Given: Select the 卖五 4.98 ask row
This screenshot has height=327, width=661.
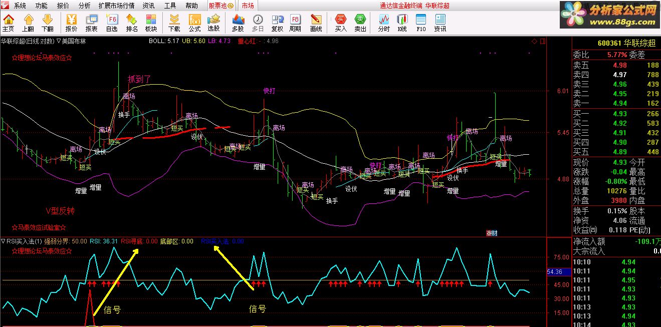Looking at the screenshot, I should [x=616, y=65].
